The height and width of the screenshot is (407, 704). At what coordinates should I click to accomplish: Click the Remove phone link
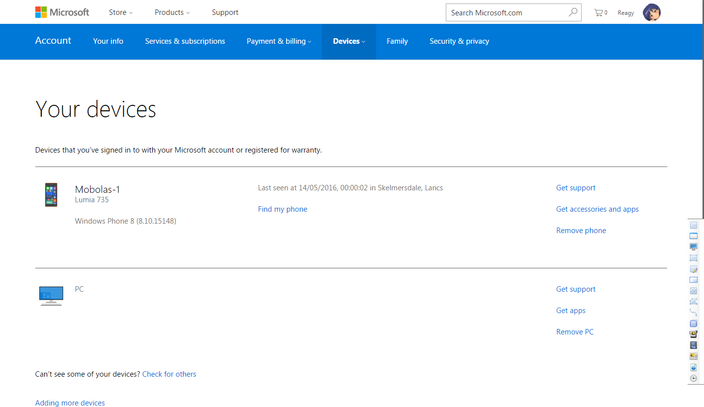(581, 231)
